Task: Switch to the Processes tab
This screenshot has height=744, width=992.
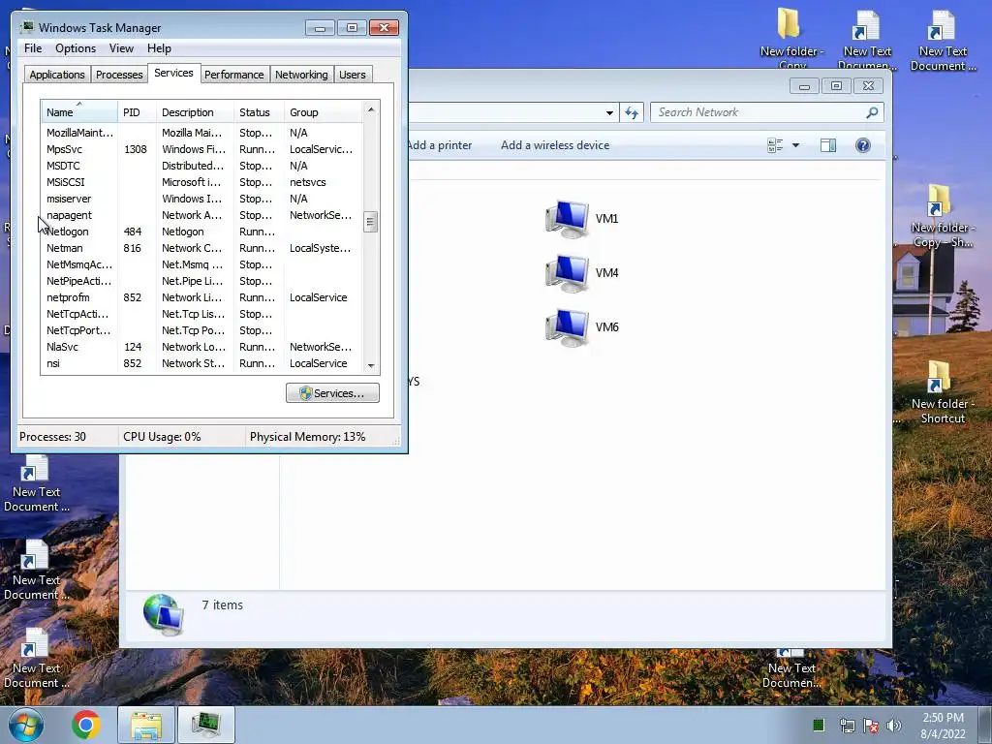Action: coord(119,75)
